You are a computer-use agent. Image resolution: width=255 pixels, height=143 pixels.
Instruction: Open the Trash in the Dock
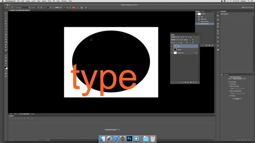[x=153, y=139]
